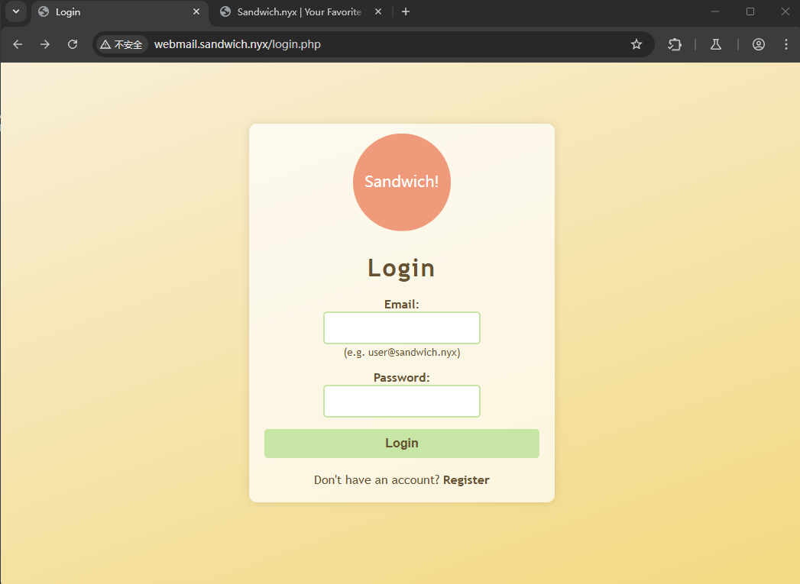
Task: Click the browser back arrow
Action: (x=18, y=44)
